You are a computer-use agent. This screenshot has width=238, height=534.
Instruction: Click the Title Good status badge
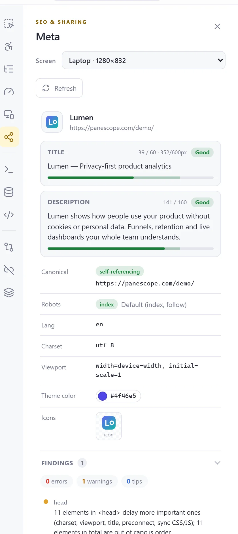click(202, 152)
